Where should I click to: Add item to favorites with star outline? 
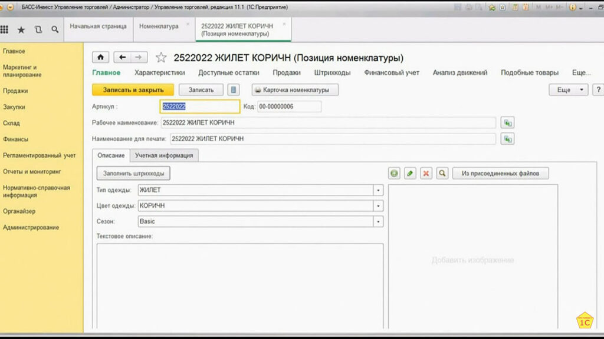pos(161,58)
